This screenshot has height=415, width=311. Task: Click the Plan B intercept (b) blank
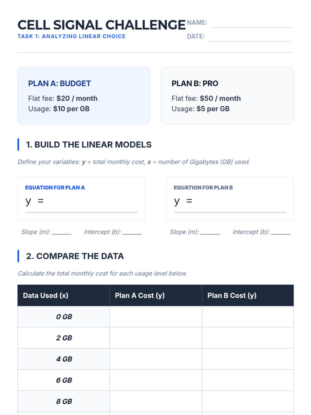pos(280,232)
